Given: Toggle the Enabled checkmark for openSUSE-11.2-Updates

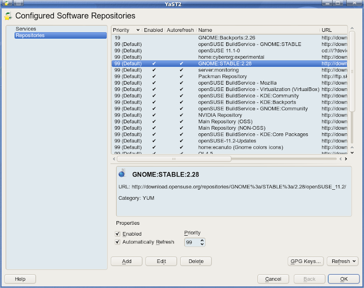Looking at the screenshot, I should (154, 141).
